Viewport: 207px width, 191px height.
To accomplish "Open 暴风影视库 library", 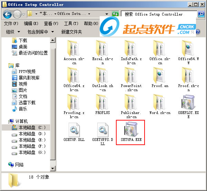I will [x=26, y=78].
